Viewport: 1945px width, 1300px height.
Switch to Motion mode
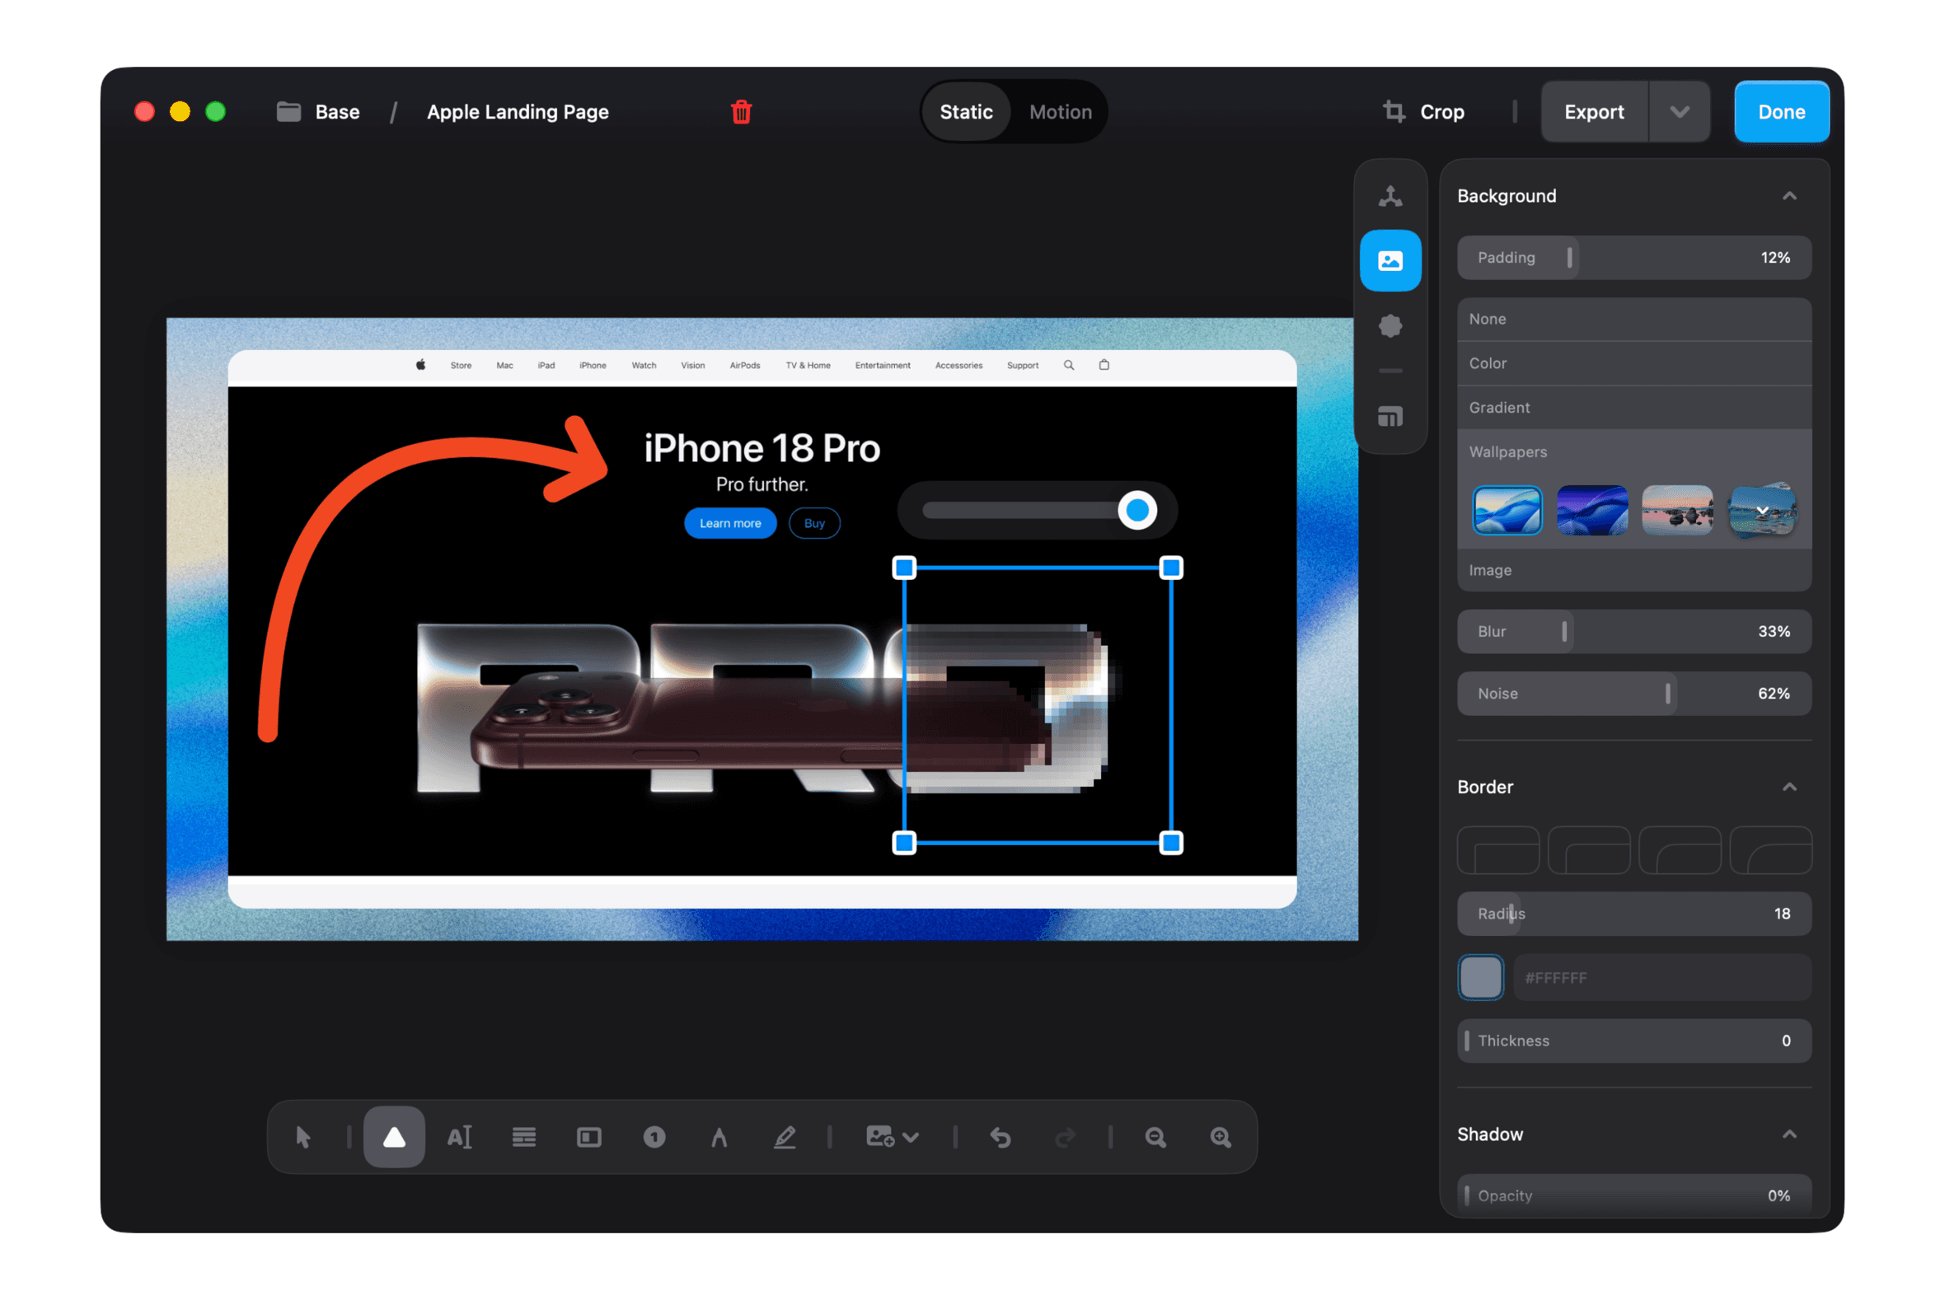click(1060, 111)
